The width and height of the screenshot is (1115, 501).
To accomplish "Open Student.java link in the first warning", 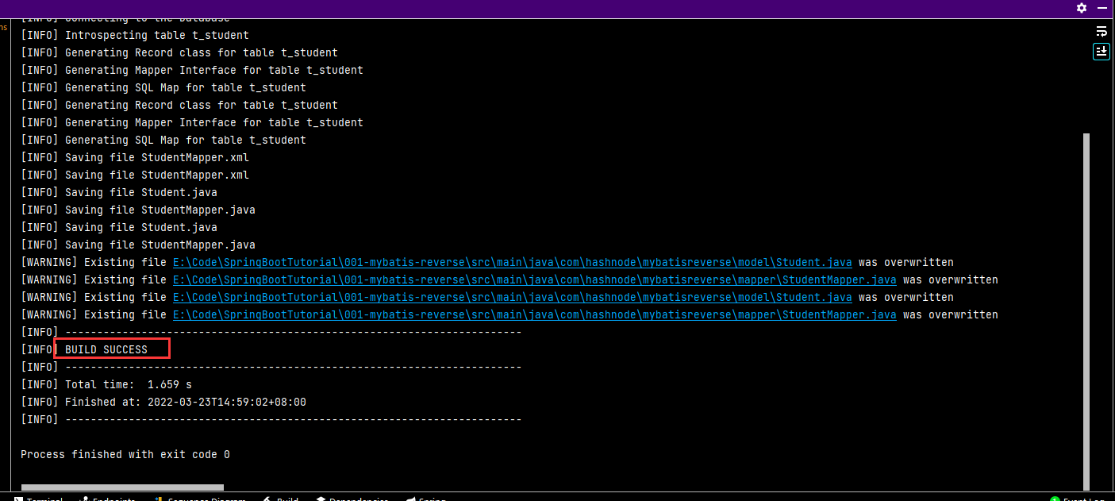I will coord(513,262).
